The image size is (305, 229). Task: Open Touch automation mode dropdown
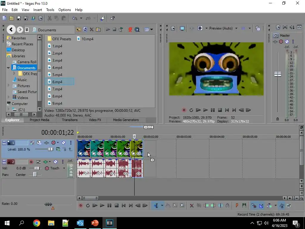[64, 168]
